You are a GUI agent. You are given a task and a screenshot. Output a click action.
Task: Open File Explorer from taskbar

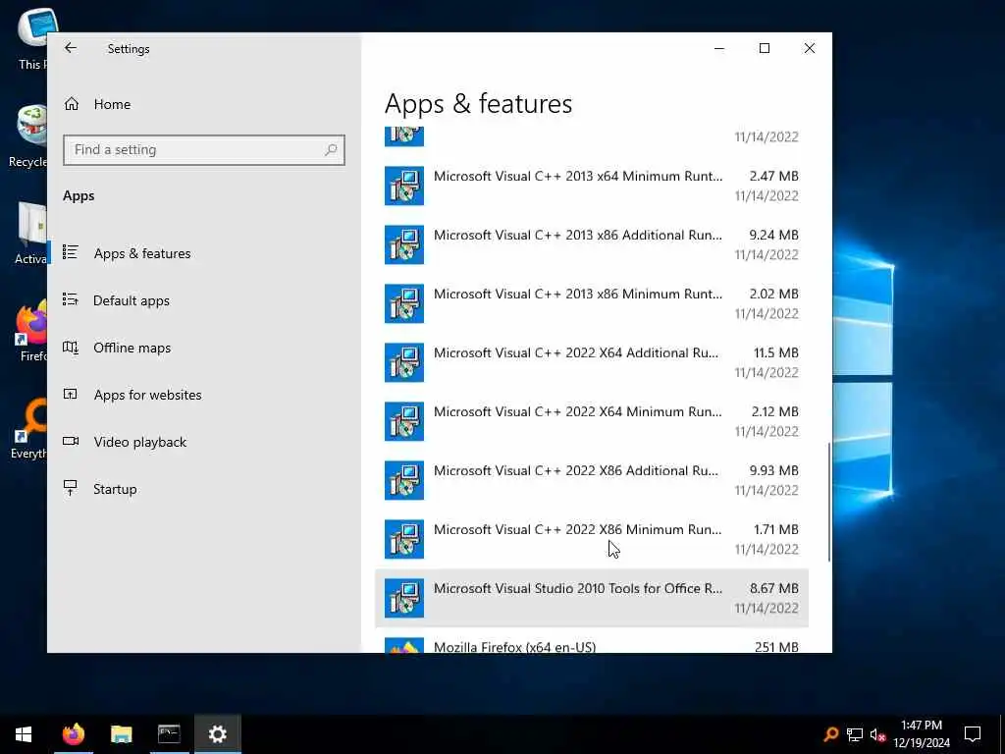point(121,734)
